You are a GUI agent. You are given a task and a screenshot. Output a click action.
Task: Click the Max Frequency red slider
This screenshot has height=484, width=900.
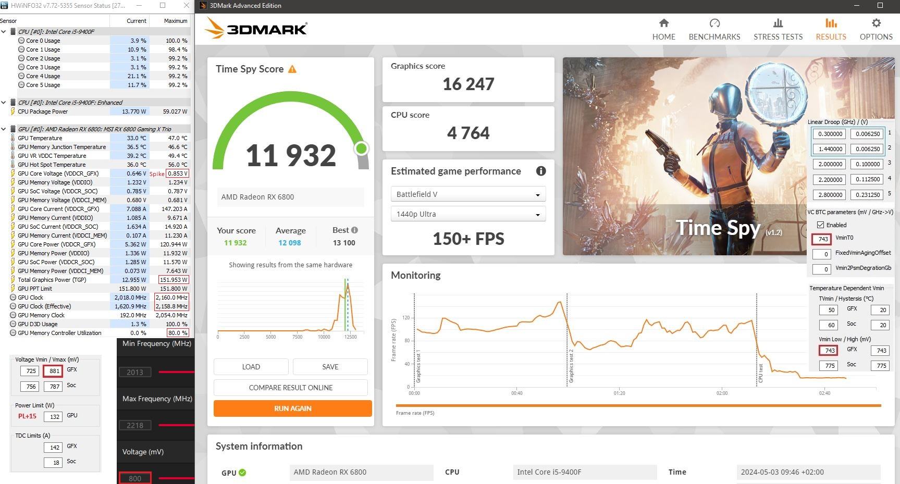(x=176, y=425)
